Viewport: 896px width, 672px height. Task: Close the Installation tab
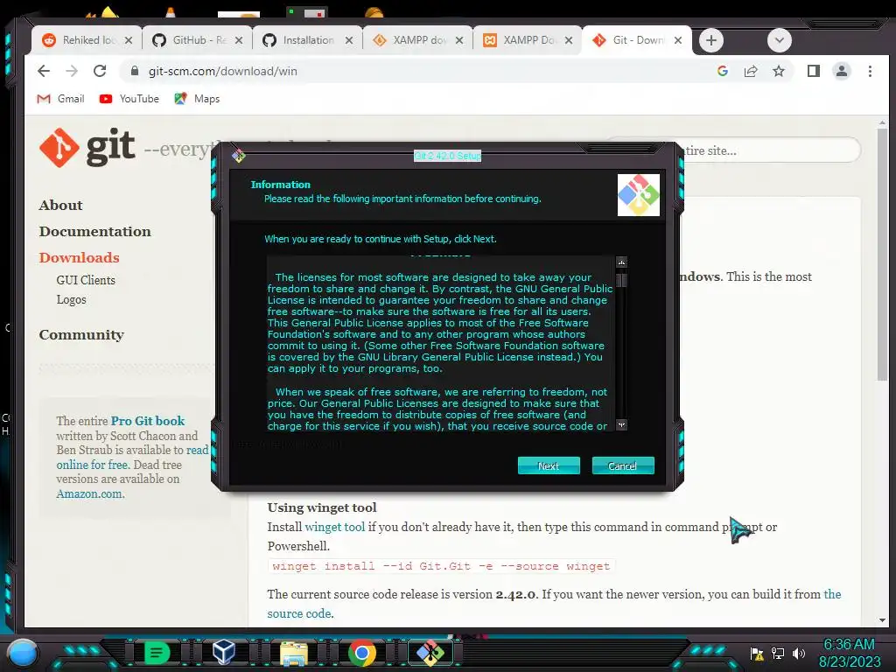click(349, 40)
